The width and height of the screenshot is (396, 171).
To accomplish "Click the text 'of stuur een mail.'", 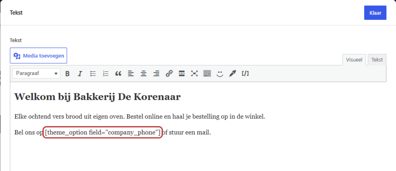I will [x=186, y=132].
